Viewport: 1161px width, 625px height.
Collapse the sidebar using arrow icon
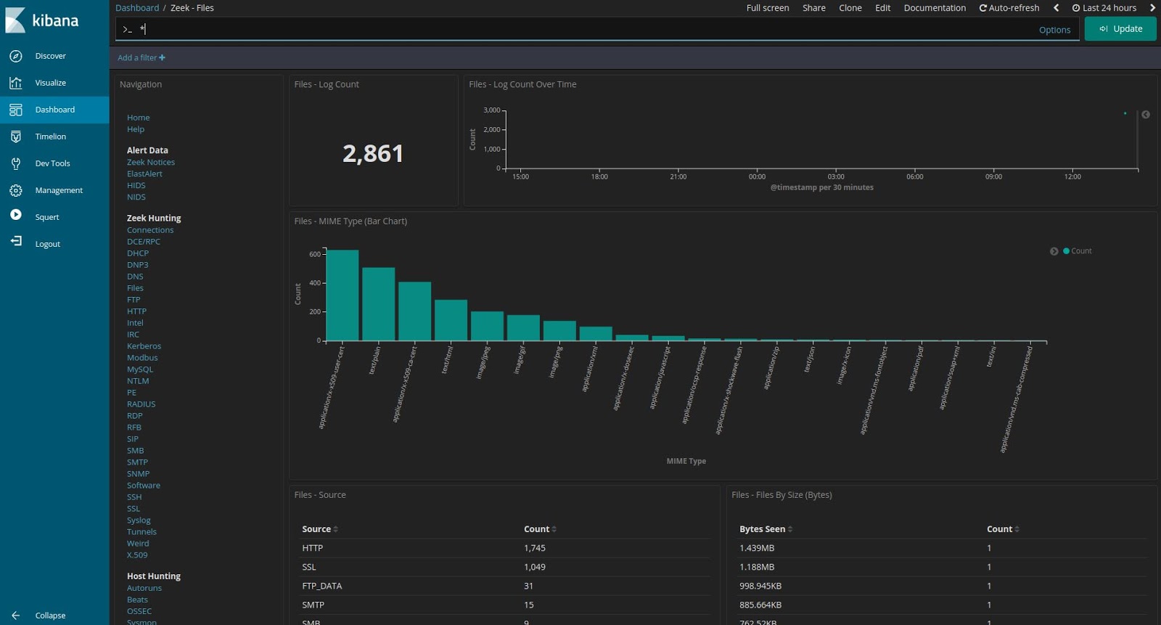pos(16,616)
